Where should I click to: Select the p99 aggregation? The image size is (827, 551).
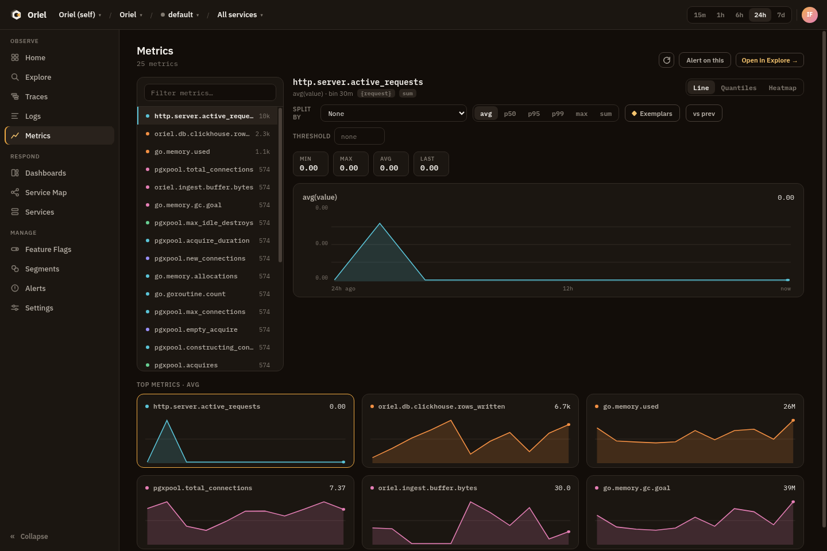[x=558, y=114]
